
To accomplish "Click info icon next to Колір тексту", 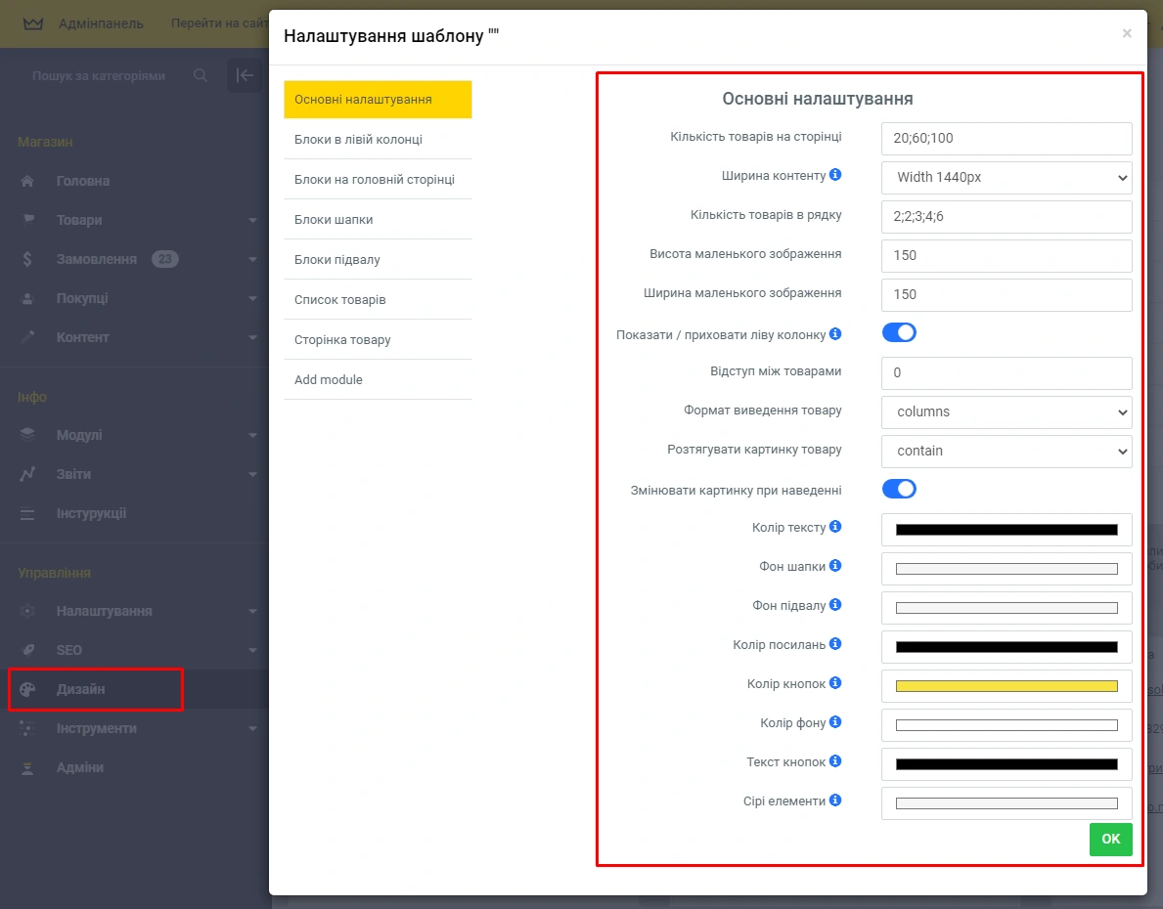I will pos(835,527).
